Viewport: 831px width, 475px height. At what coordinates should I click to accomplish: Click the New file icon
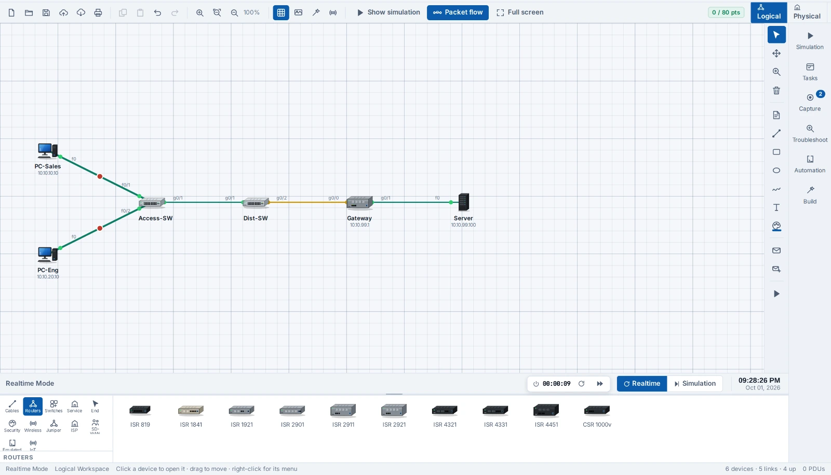11,12
